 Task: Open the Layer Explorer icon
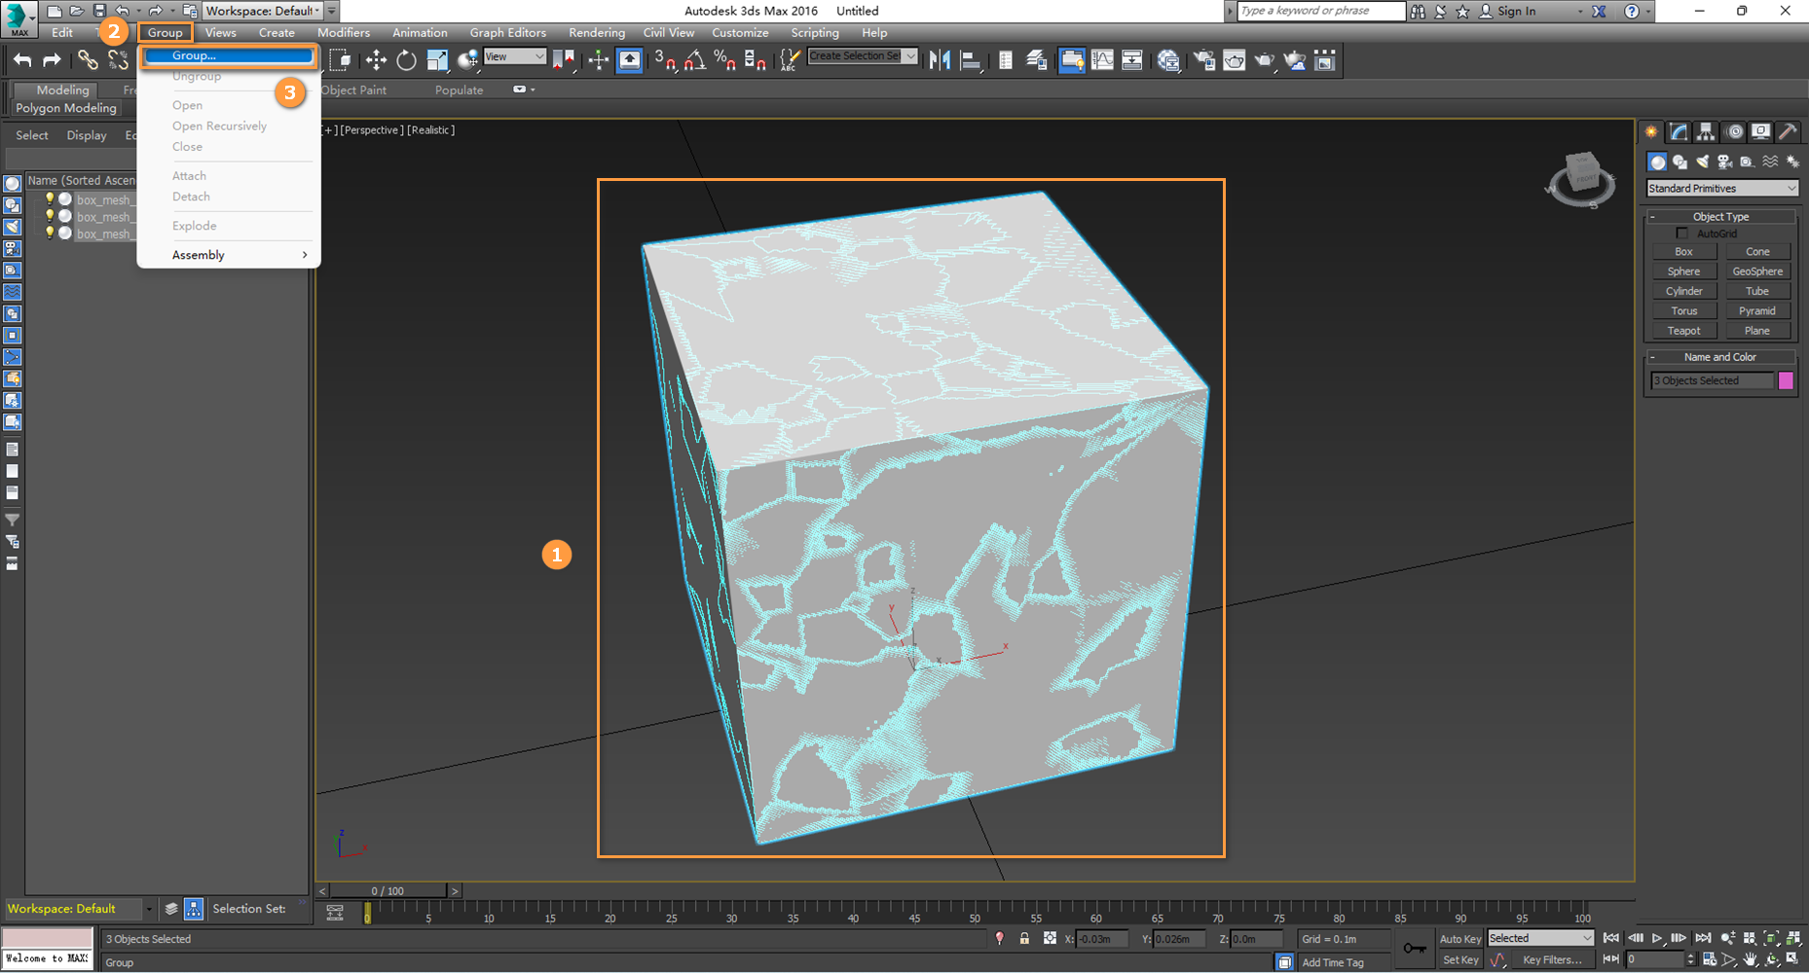1037,60
